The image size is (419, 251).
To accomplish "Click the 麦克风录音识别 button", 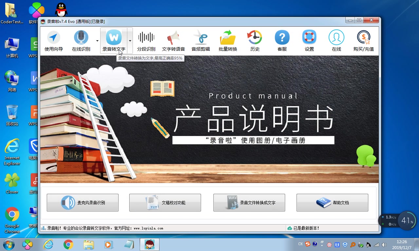I will [82, 203].
